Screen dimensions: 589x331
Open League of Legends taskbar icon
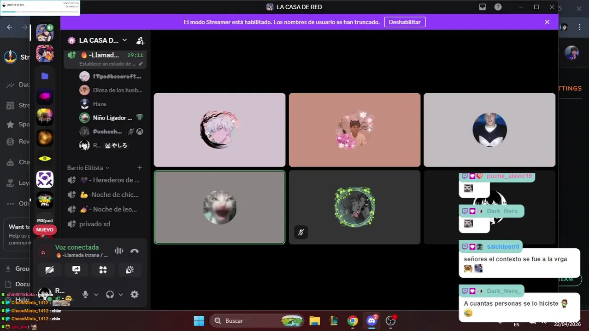click(333, 321)
